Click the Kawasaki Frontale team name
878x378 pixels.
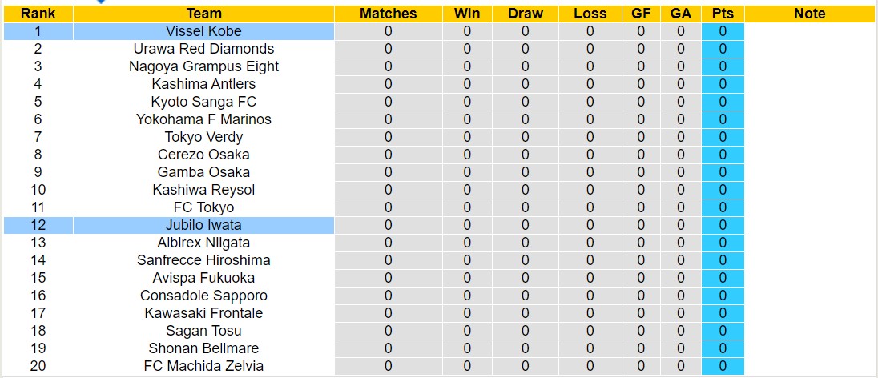pos(203,313)
